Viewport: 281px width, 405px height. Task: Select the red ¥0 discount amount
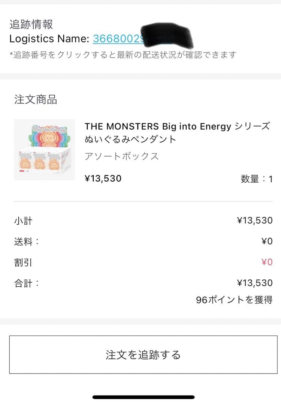pos(268,262)
